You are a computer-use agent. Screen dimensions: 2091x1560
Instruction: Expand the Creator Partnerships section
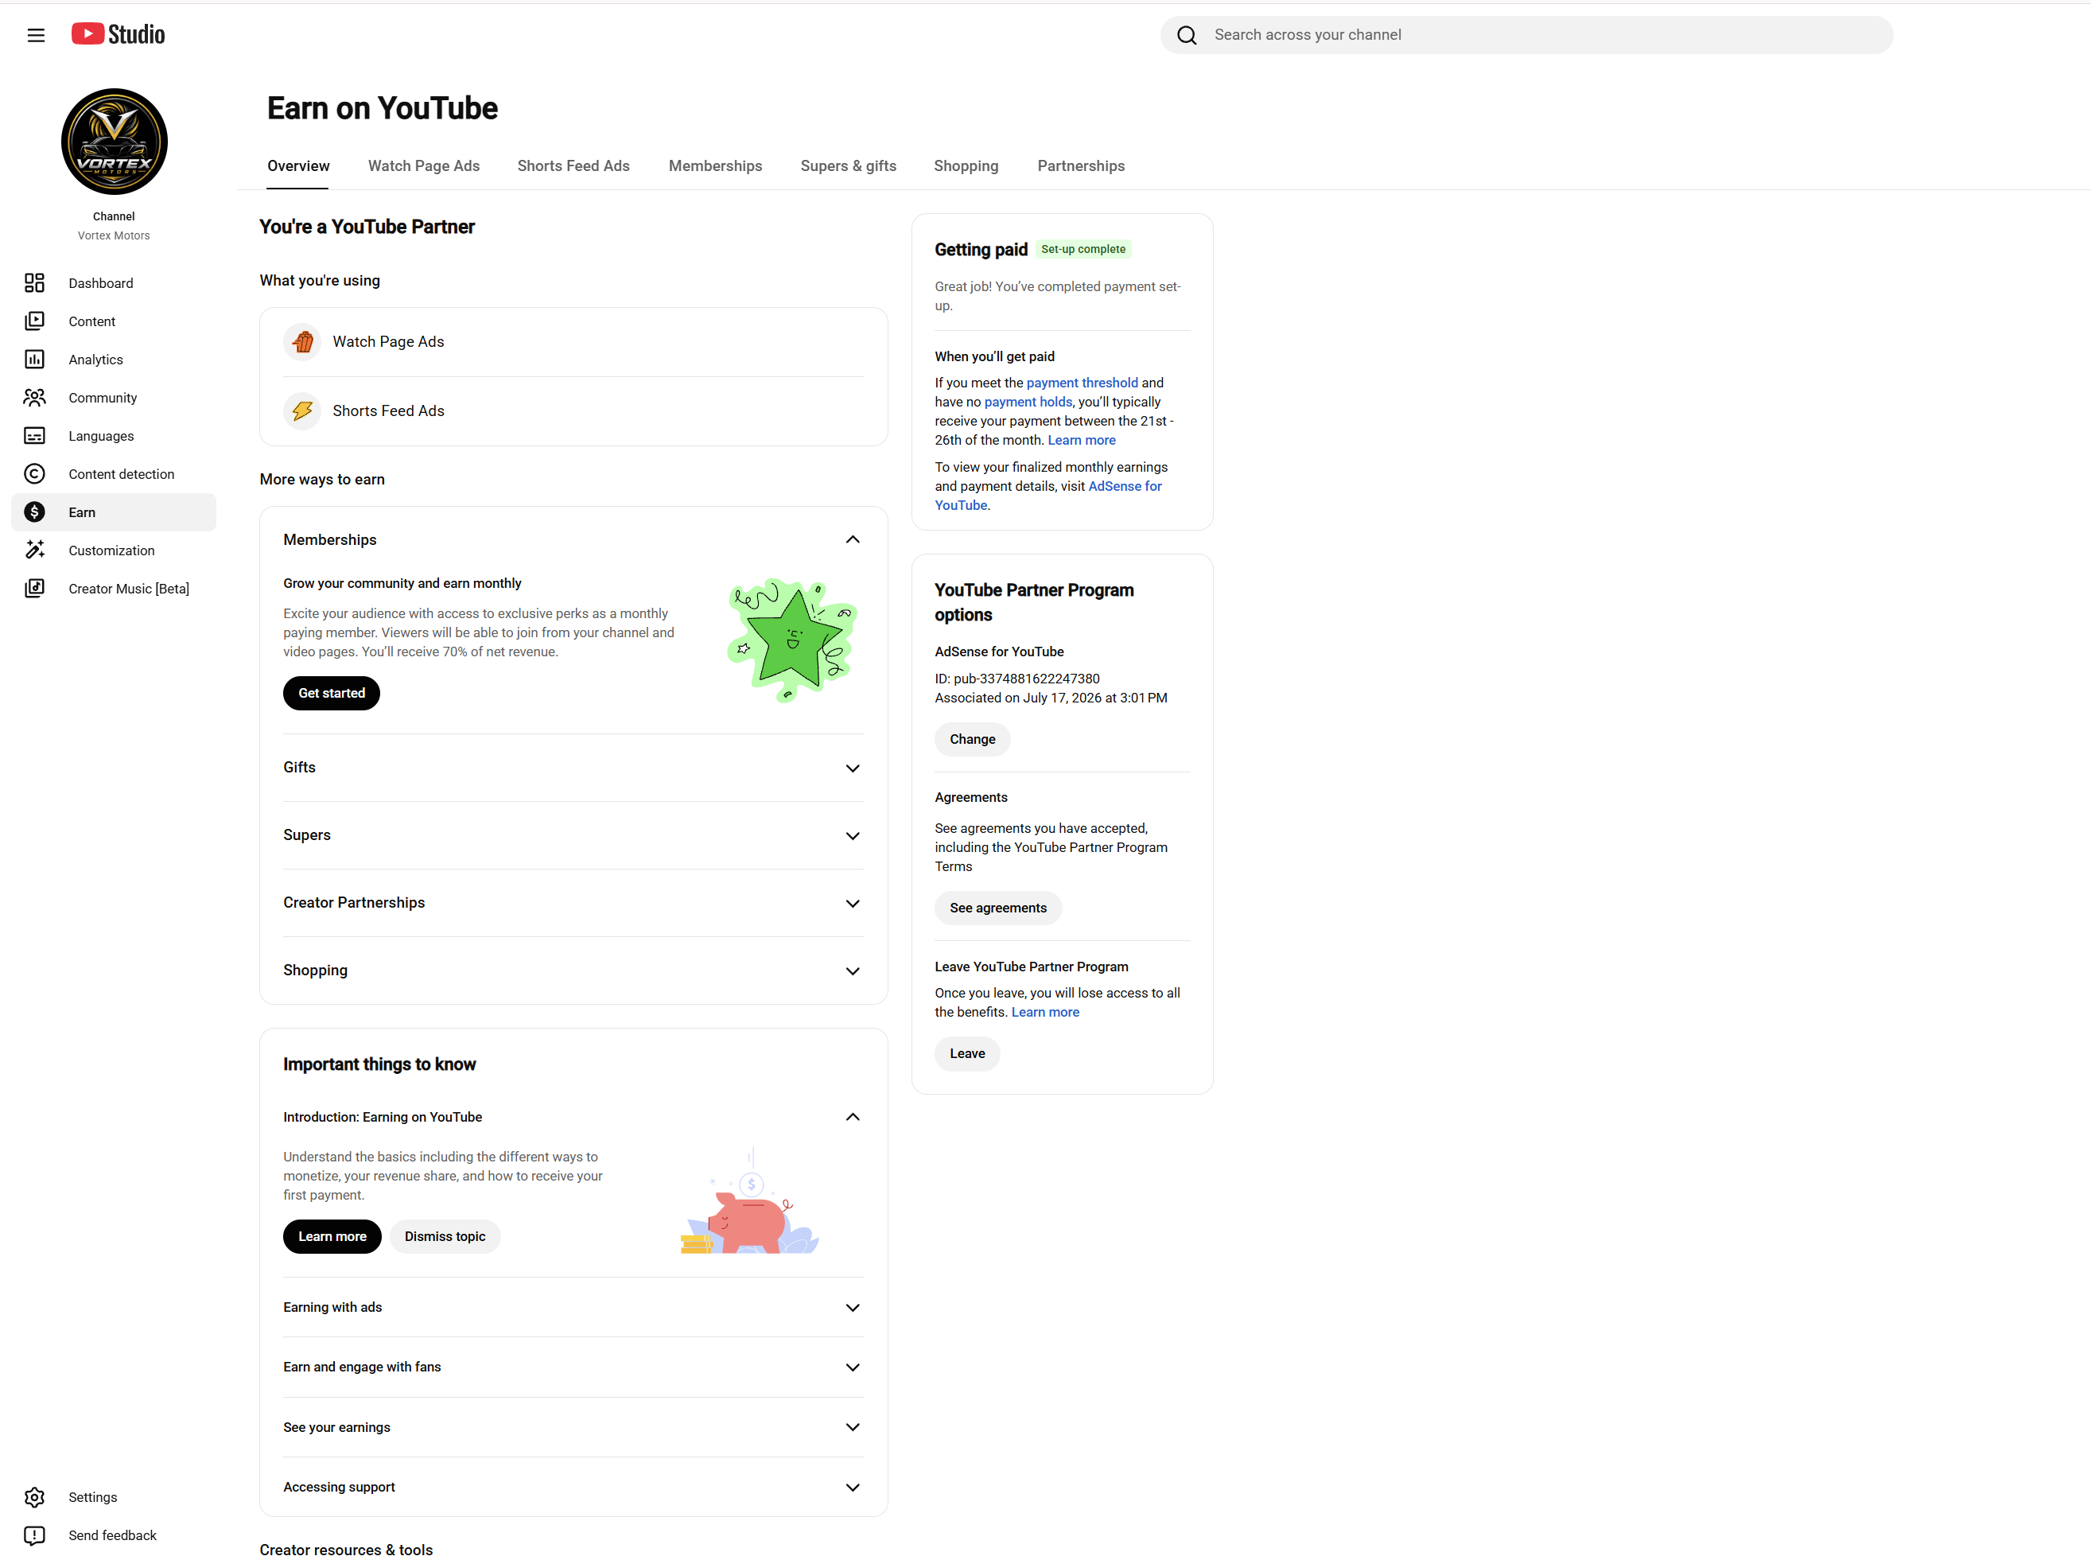click(853, 904)
